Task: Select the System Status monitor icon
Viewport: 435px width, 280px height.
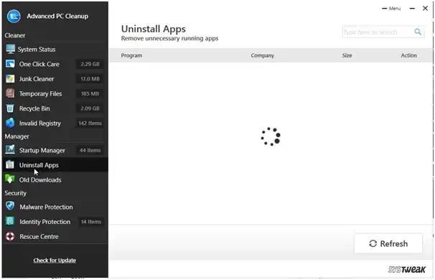Action: pyautogui.click(x=10, y=49)
